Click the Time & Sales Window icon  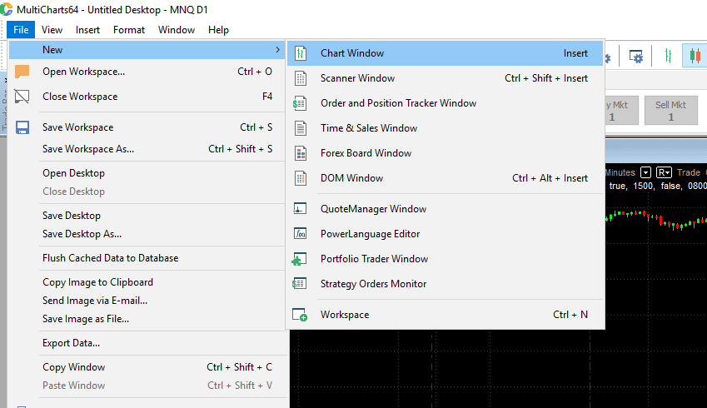click(x=301, y=128)
